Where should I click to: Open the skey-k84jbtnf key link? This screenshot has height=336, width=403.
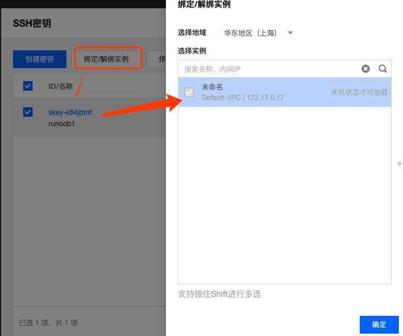tap(70, 113)
